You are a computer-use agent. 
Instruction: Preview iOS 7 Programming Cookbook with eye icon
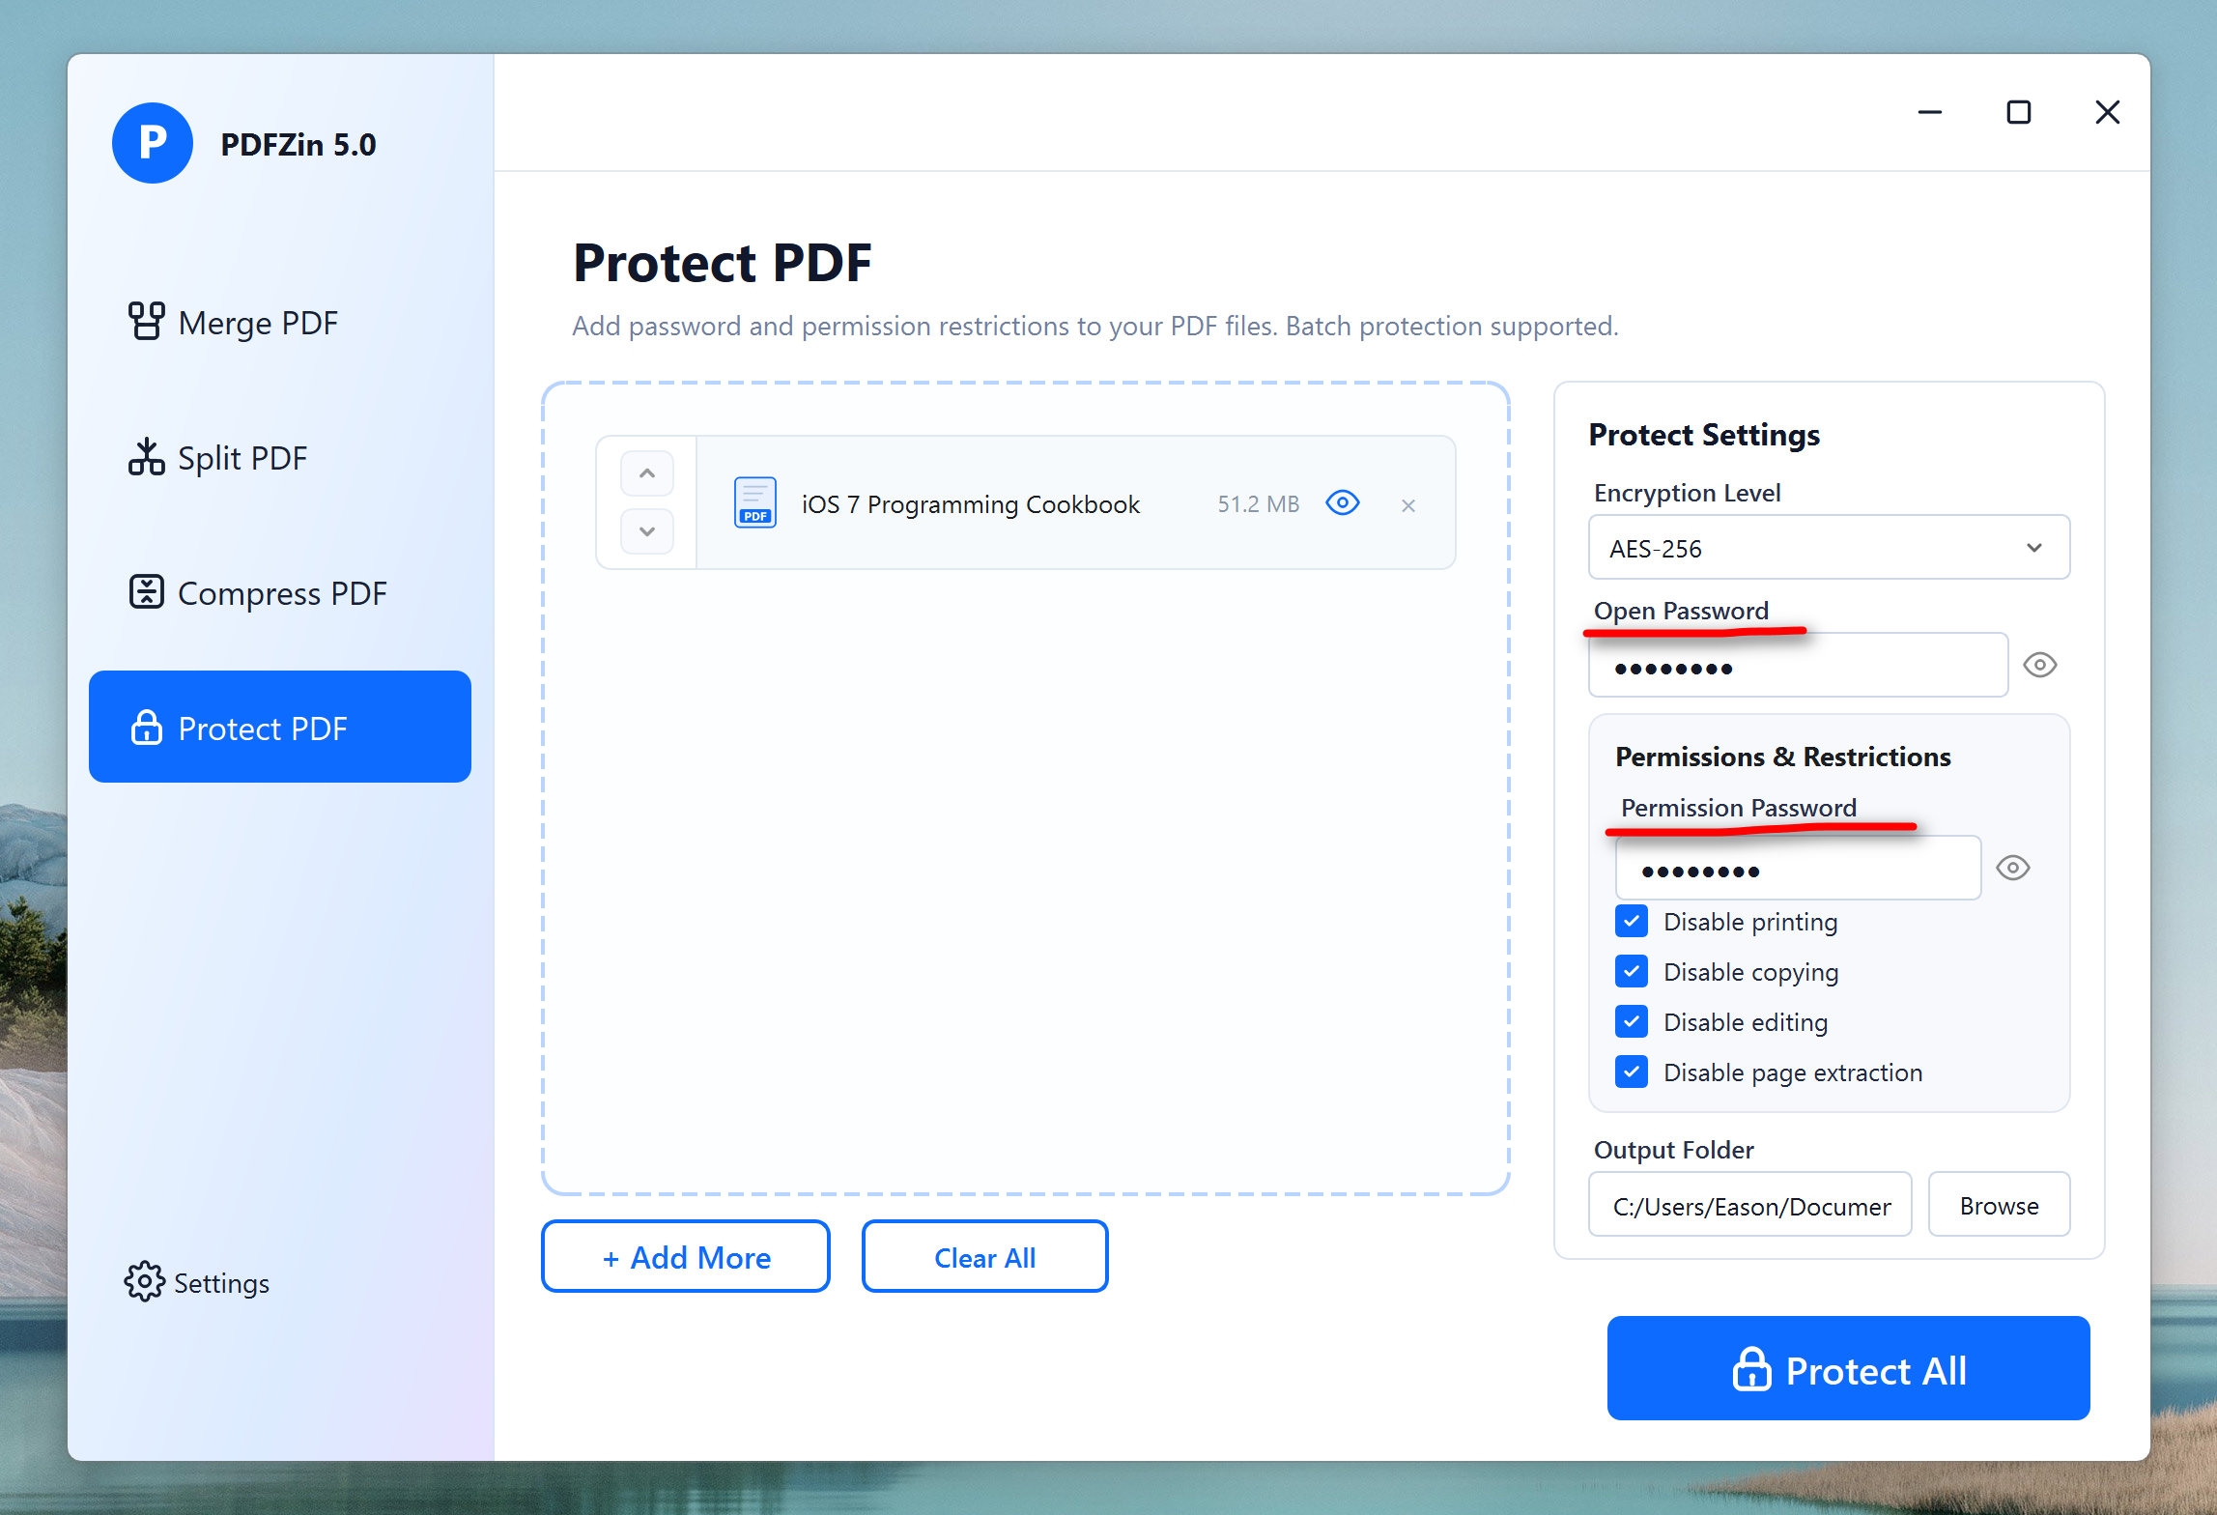[x=1342, y=503]
